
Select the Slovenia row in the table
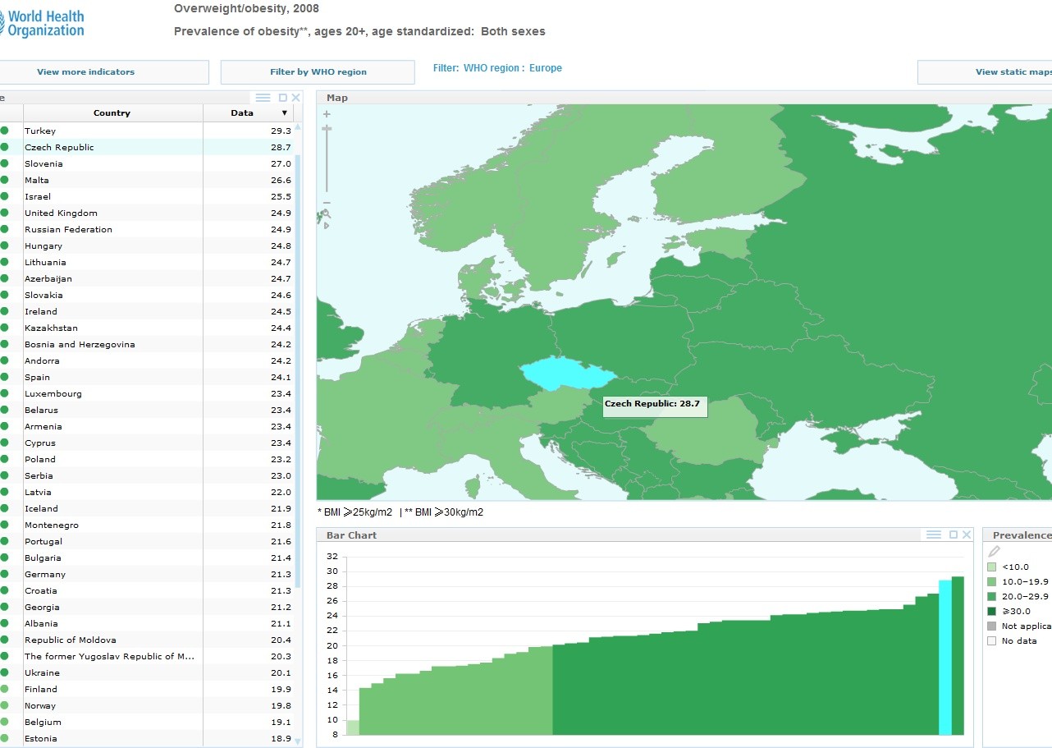(147, 163)
